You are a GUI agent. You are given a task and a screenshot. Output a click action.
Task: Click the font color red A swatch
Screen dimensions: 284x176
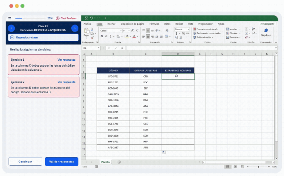[x=134, y=36]
